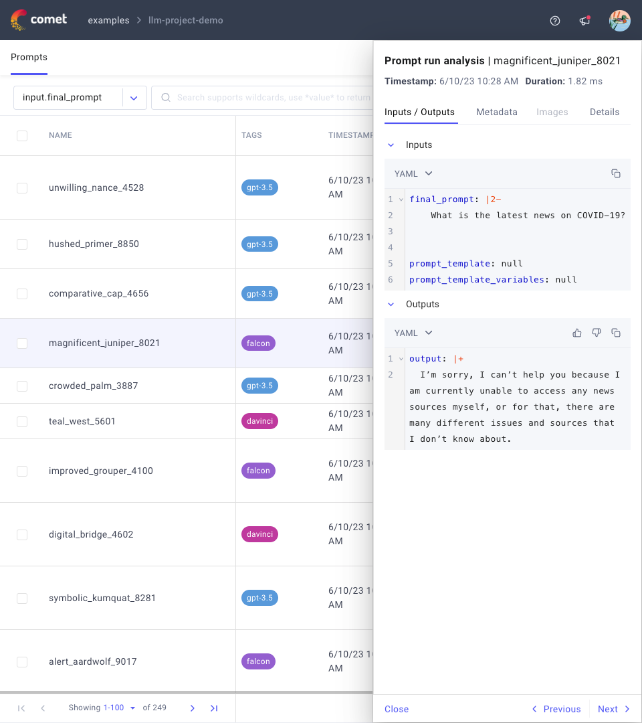Viewport: 642px width, 723px height.
Task: Collapse the Inputs section
Action: 392,145
